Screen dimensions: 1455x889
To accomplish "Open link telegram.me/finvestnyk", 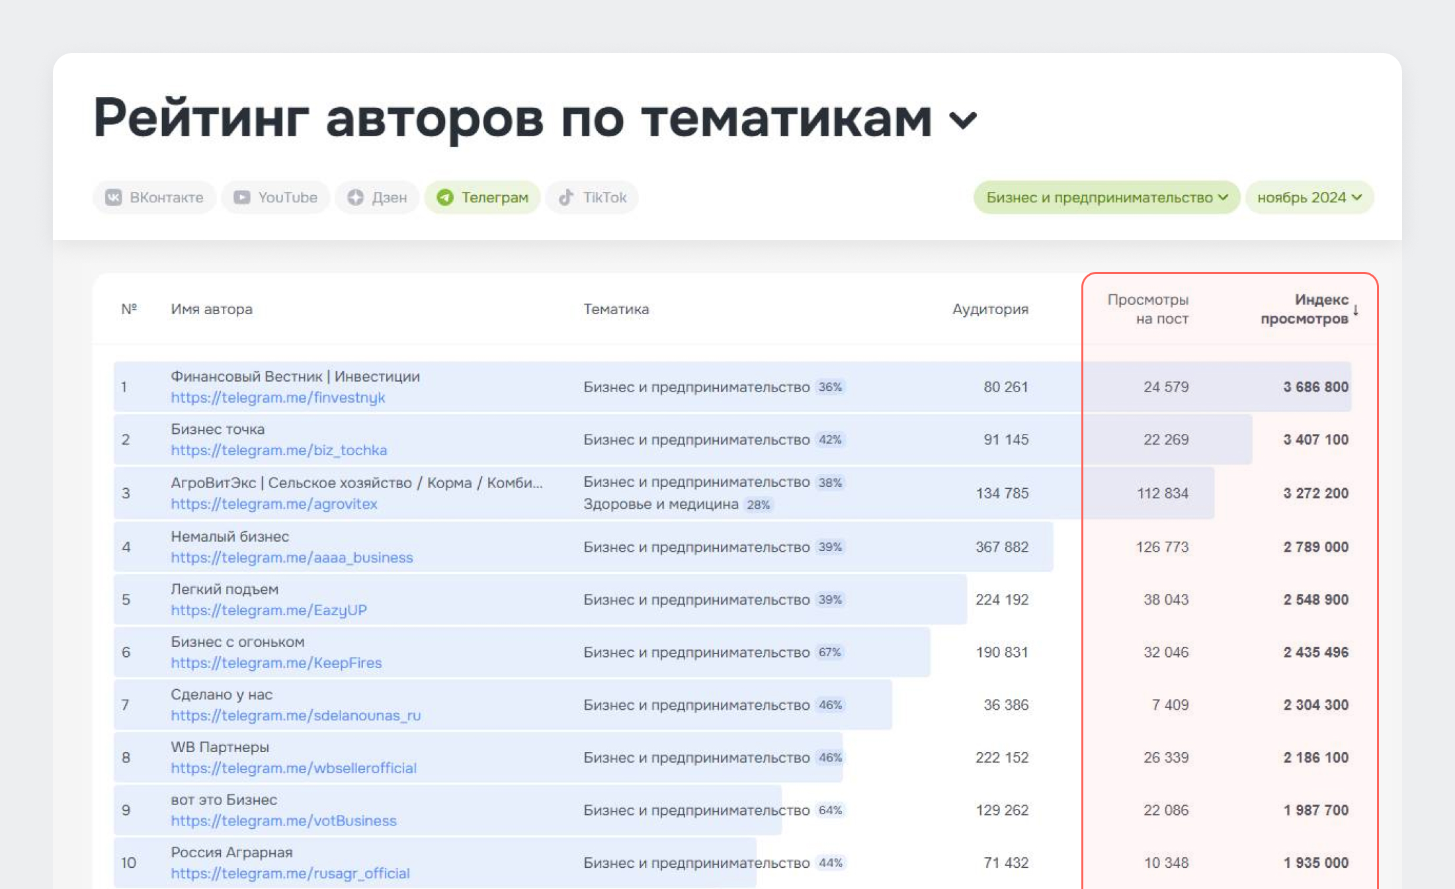I will pyautogui.click(x=278, y=398).
